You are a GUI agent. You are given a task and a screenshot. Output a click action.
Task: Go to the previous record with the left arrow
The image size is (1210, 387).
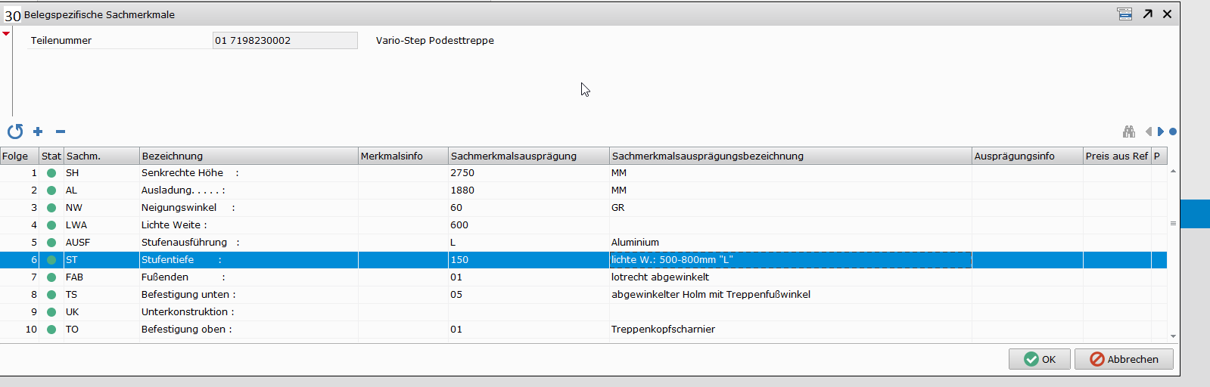tap(1149, 132)
